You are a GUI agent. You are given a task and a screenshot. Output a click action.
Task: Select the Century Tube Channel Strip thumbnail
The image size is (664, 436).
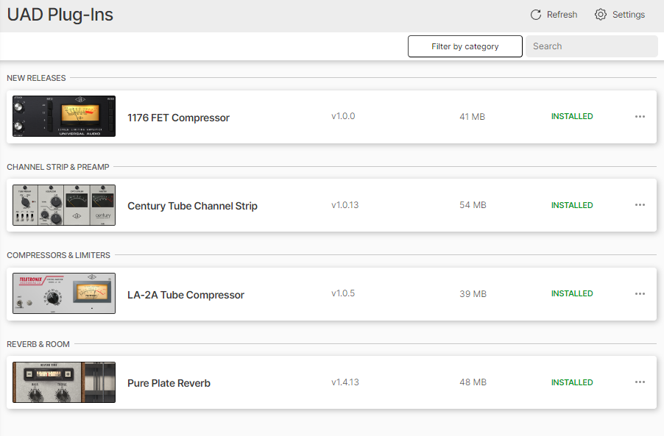pos(64,205)
